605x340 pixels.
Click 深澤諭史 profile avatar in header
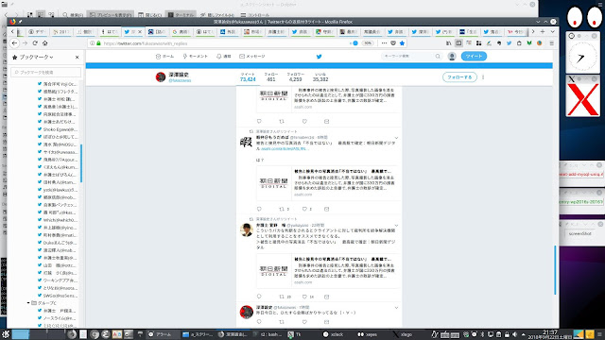tap(161, 77)
